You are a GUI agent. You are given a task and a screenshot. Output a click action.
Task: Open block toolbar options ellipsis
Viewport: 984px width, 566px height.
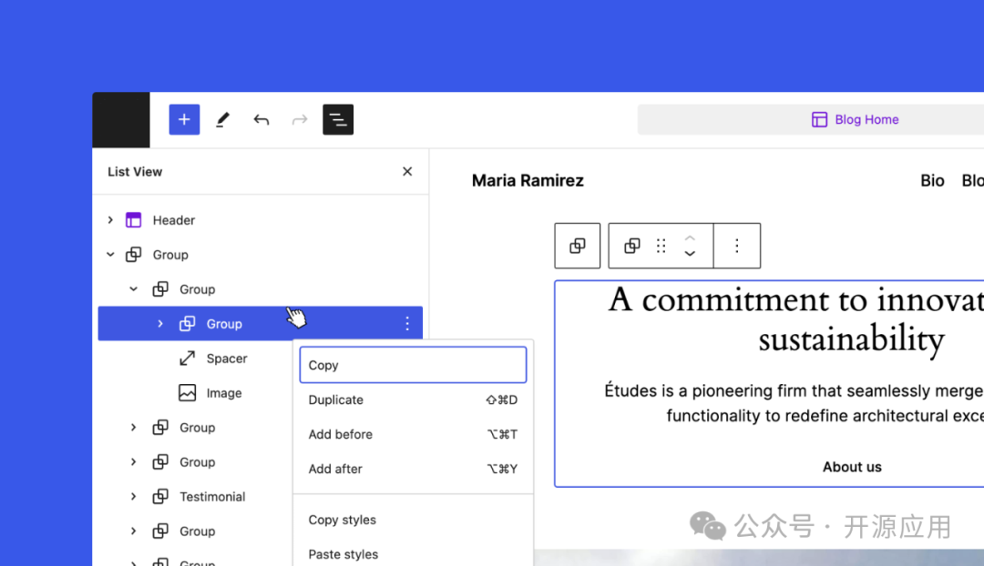tap(737, 246)
